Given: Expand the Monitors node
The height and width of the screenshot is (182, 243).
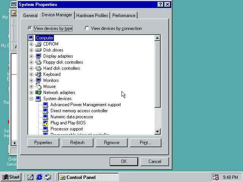Looking at the screenshot, I should [x=31, y=80].
